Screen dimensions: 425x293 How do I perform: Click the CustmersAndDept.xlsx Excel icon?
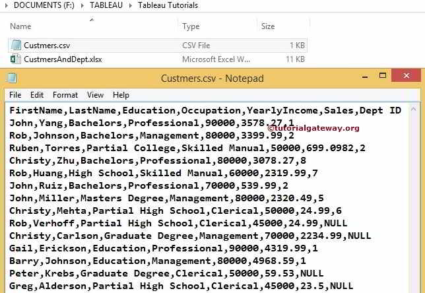point(15,59)
